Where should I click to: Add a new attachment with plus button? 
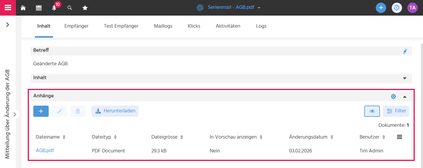(x=41, y=111)
